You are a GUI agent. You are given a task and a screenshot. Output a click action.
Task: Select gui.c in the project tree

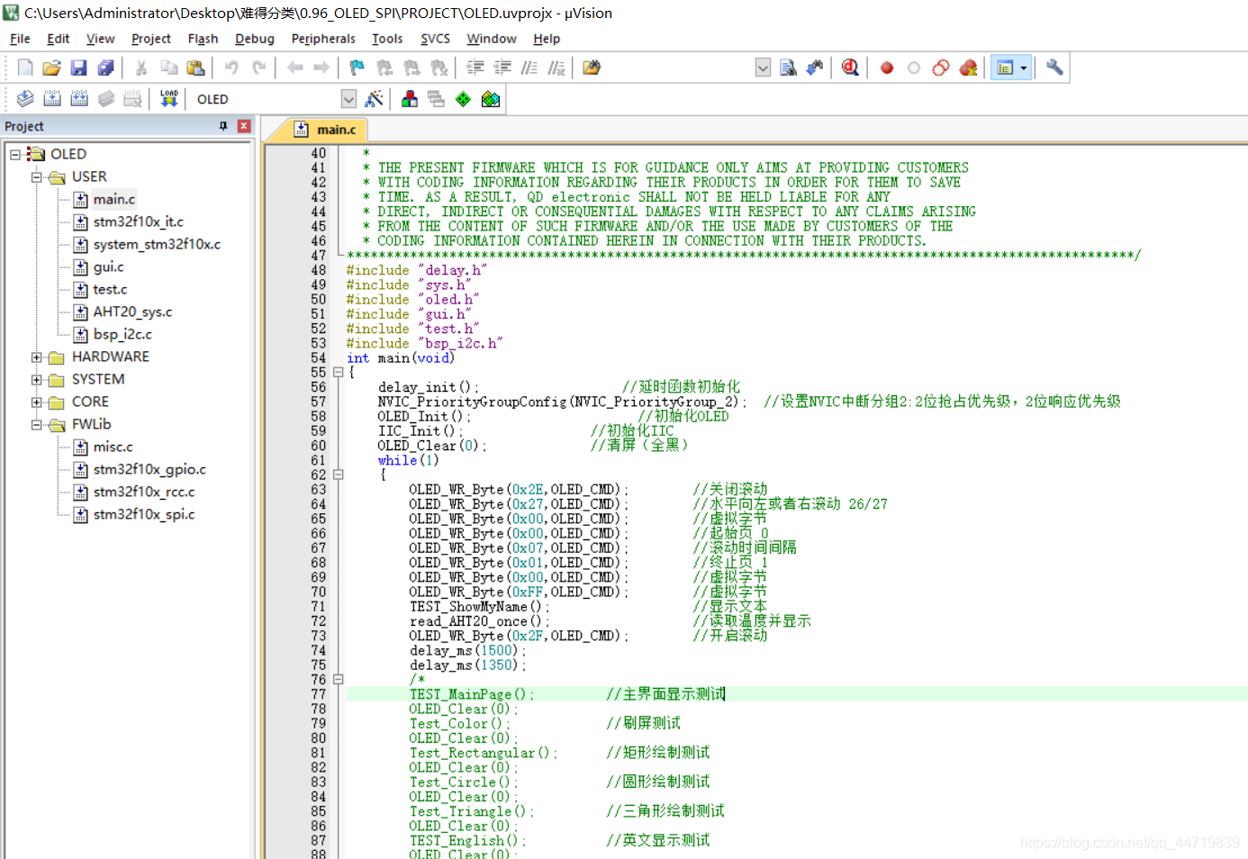pyautogui.click(x=108, y=267)
